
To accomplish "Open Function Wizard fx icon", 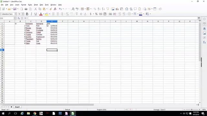I will click(19, 18).
